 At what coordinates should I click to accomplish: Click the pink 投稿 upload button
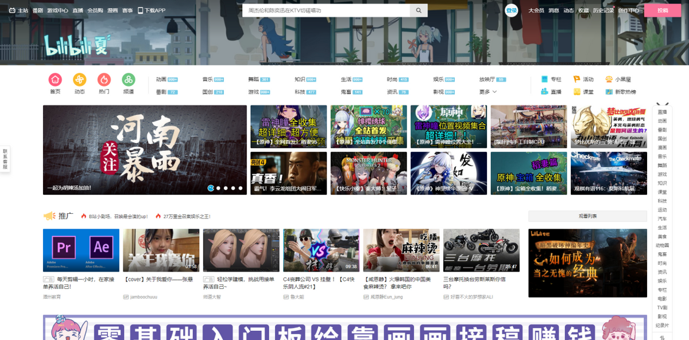tap(662, 10)
